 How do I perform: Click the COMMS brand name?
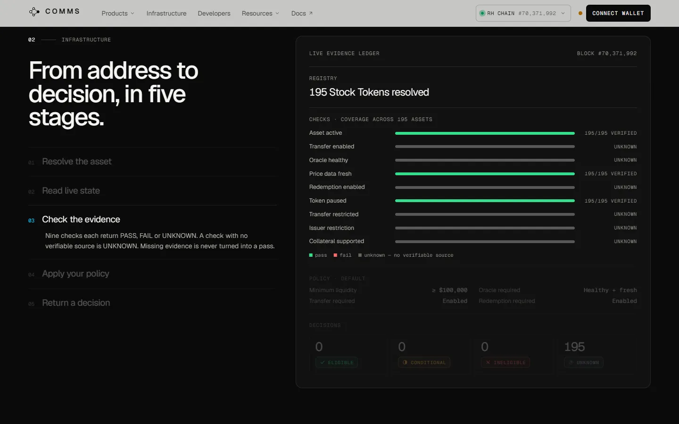click(x=62, y=11)
